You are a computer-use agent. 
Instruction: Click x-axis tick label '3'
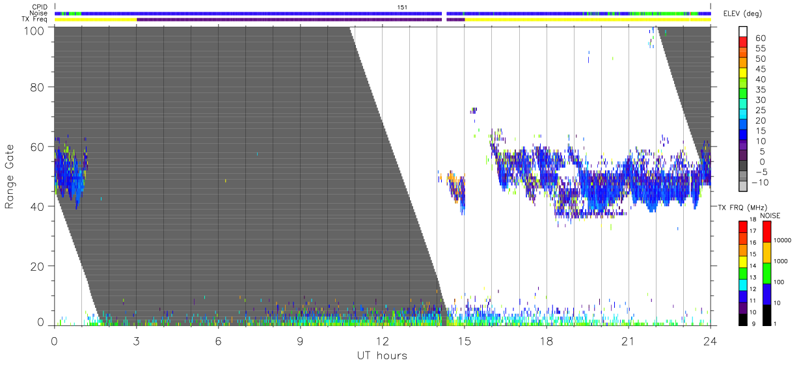(x=136, y=340)
